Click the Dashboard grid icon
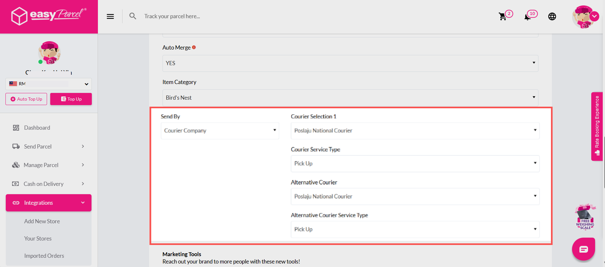Viewport: 605px width, 267px height. [x=16, y=128]
